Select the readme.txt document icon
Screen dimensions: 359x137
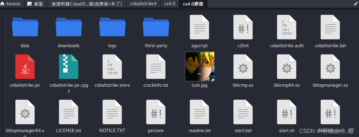point(199,112)
